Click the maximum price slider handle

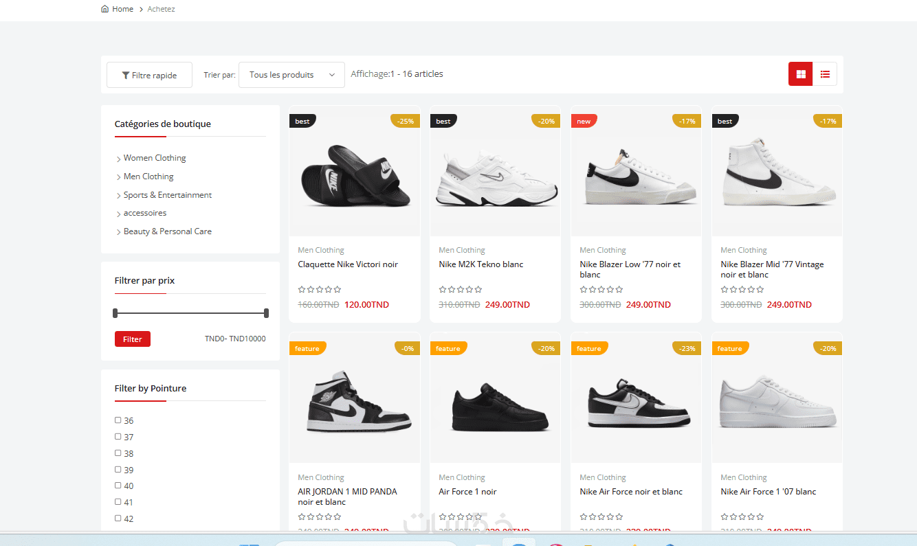pyautogui.click(x=266, y=313)
